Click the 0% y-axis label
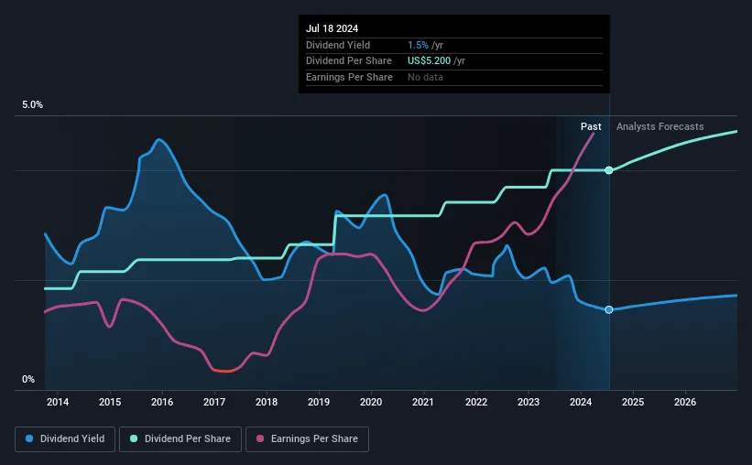This screenshot has height=465, width=752. point(28,380)
